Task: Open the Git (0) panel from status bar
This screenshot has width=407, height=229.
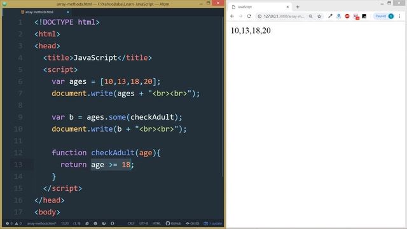Action: click(x=192, y=223)
